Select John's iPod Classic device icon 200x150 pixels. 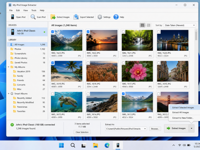click(12, 32)
